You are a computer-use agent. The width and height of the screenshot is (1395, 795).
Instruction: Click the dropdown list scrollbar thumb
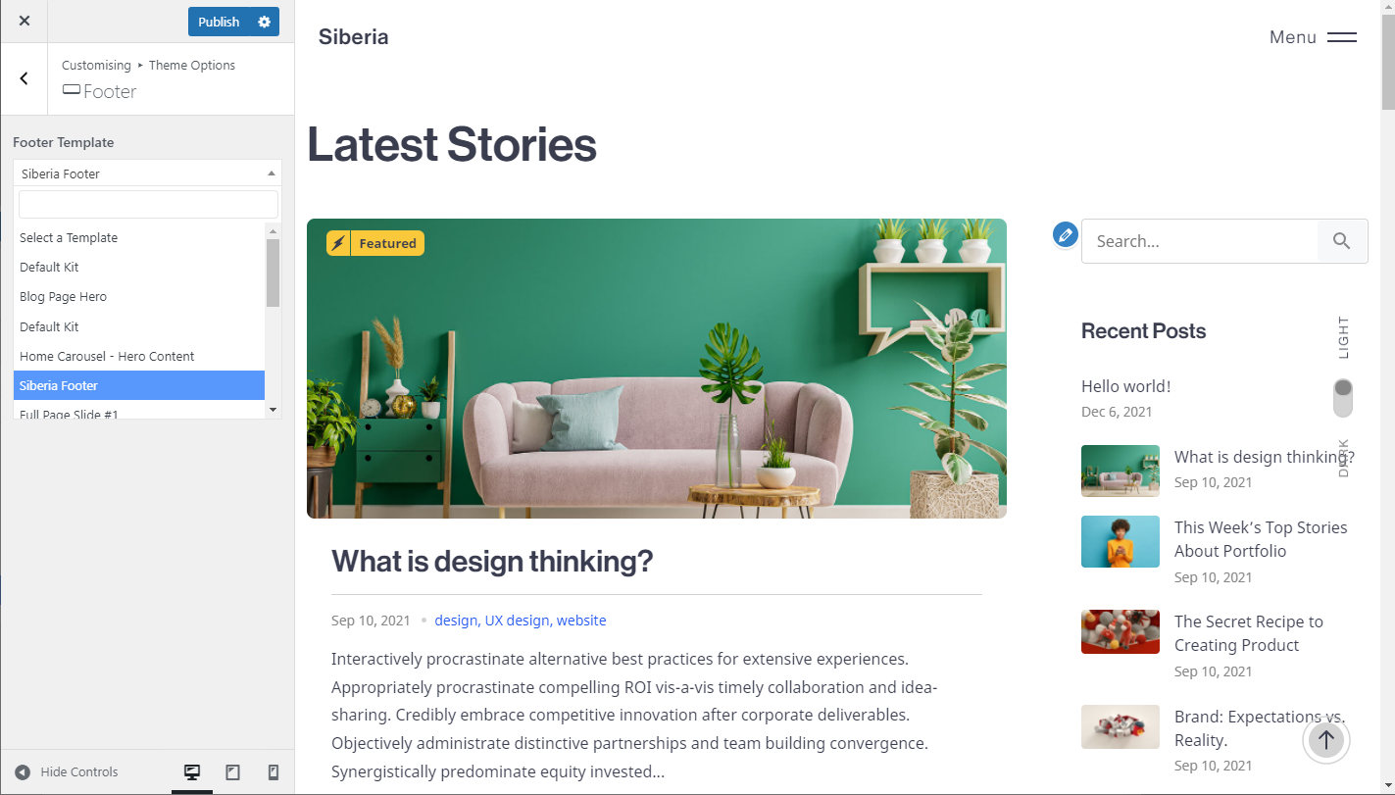(273, 273)
